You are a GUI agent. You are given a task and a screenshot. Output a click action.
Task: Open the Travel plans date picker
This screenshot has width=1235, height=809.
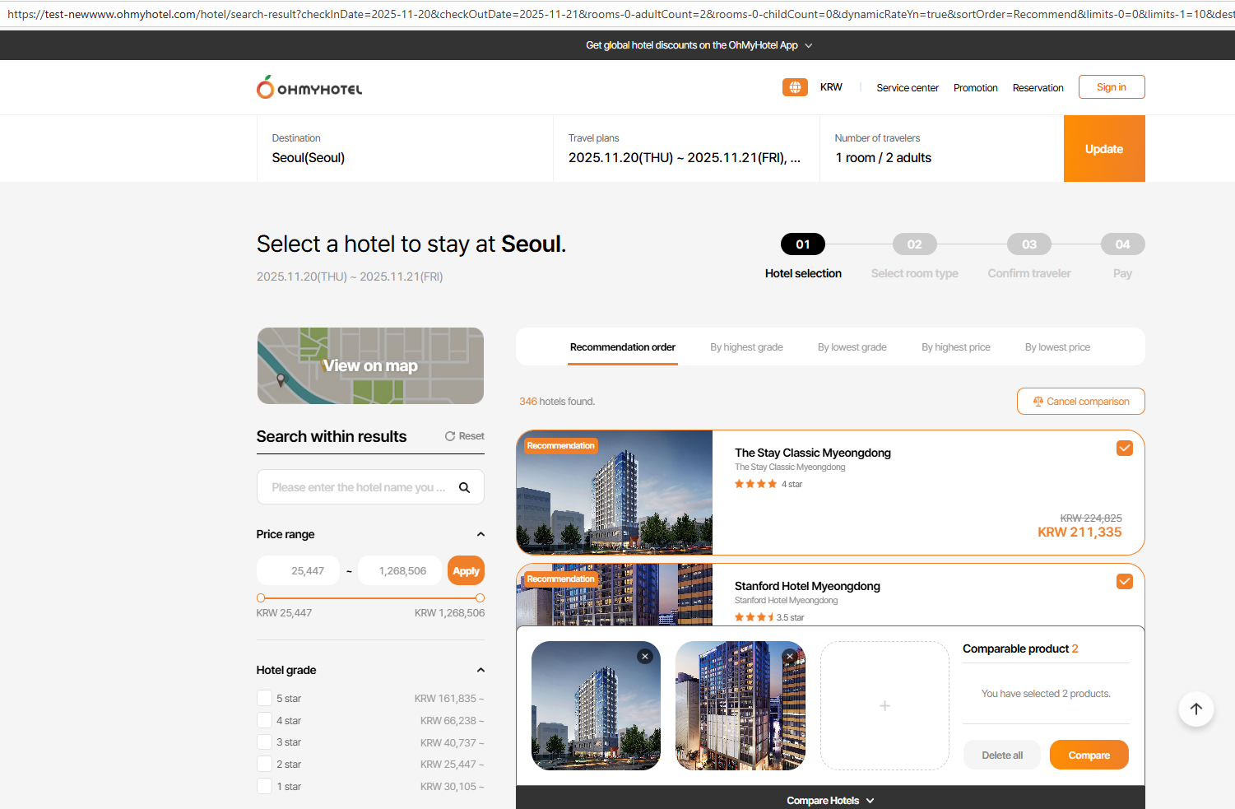(x=686, y=149)
